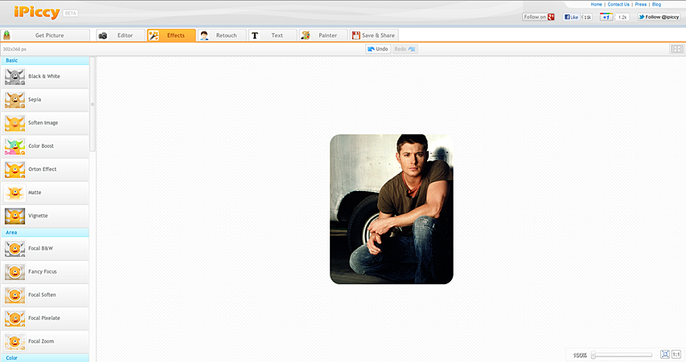Click the sidebar collapse grip handle
This screenshot has height=362, width=686.
(92, 104)
